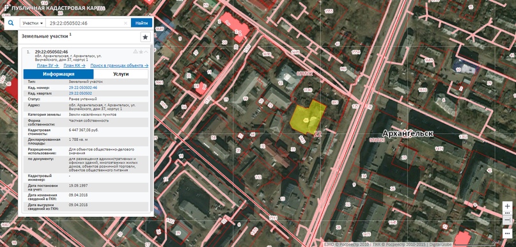Screen dimensions: 516x247
Task: Open the Участки search type dropdown
Action: click(32, 23)
